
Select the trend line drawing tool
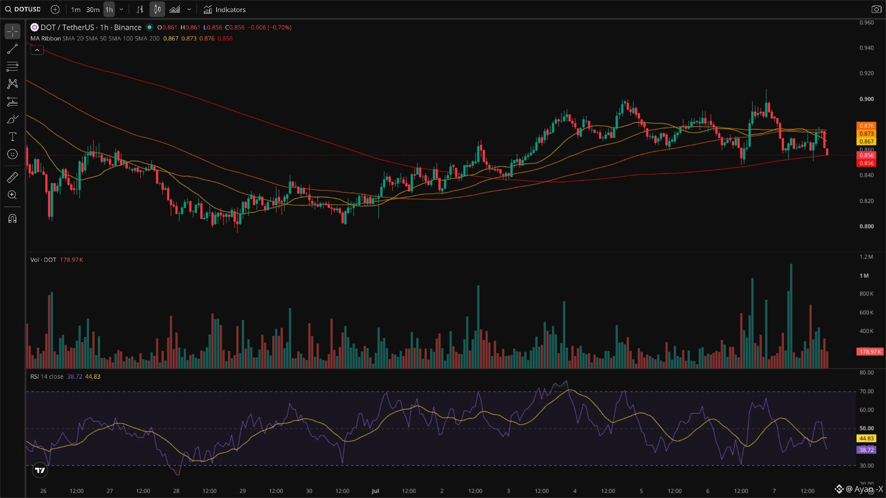coord(12,49)
